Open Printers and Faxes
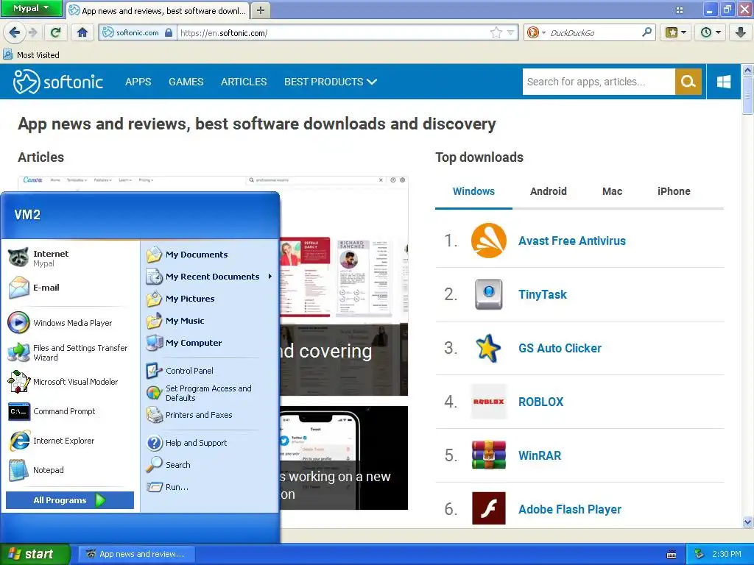This screenshot has height=565, width=754. point(199,415)
